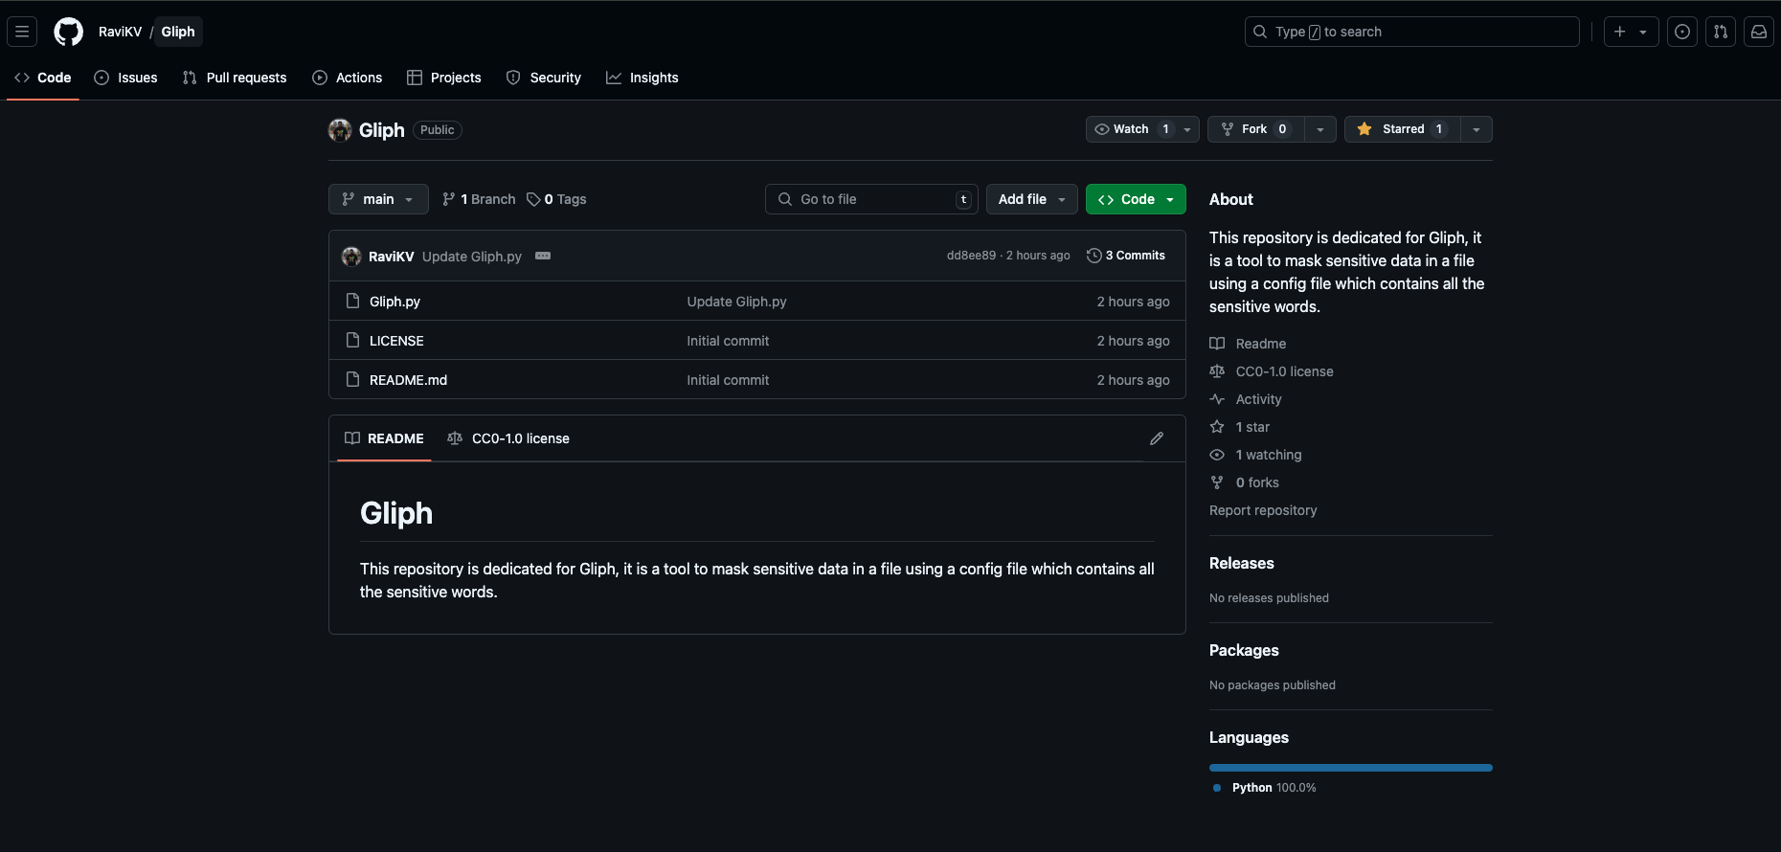Image resolution: width=1781 pixels, height=852 pixels.
Task: Open the issues icon in header
Action: [1682, 32]
